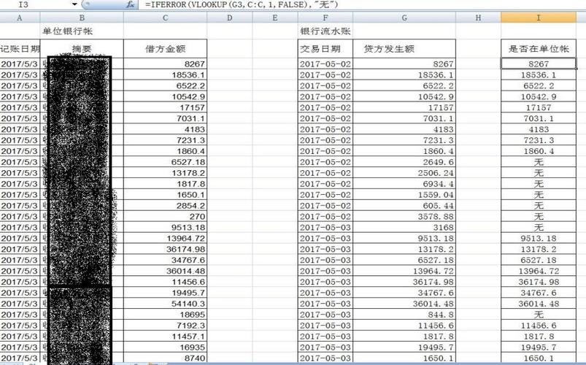This screenshot has height=365, width=586.
Task: Click 2017/5/3 date beside 借方金额 270
Action: point(20,216)
